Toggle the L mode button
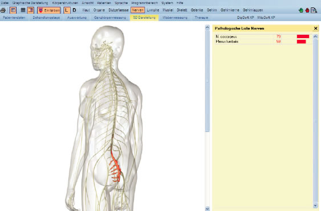The image size is (321, 211). tap(67, 10)
